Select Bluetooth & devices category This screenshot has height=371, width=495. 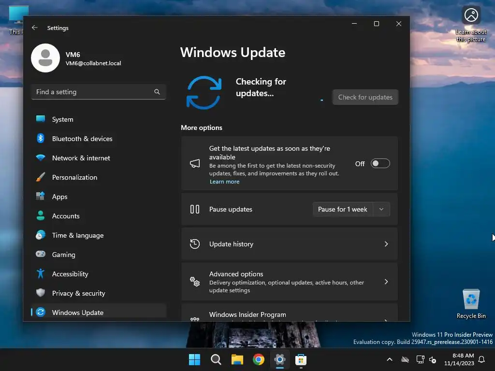[x=99, y=139]
